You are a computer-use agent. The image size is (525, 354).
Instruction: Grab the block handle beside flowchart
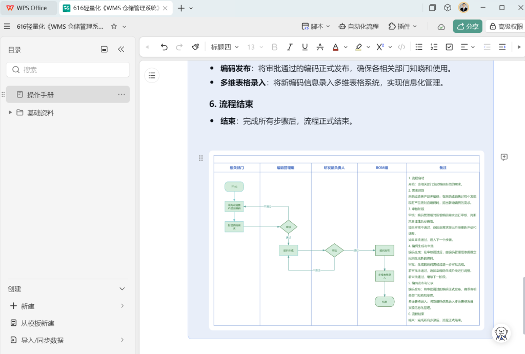(201, 158)
